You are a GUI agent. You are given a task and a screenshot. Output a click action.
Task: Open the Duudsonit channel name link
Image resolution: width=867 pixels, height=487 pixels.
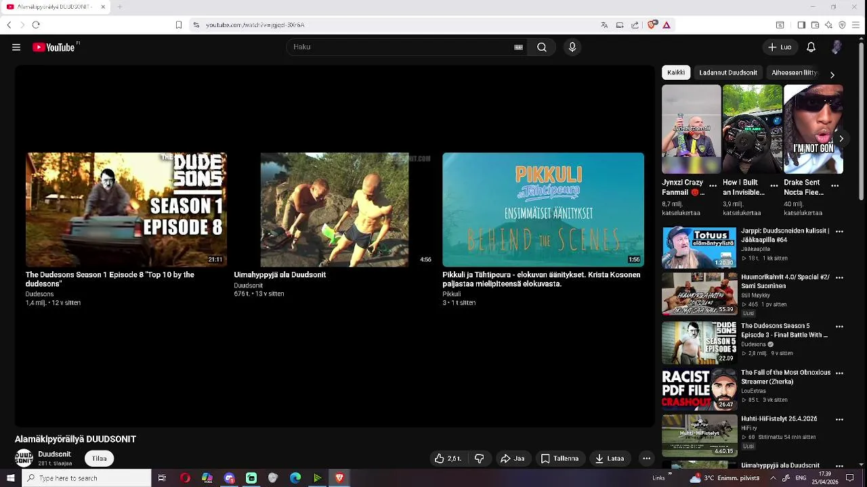coord(54,455)
